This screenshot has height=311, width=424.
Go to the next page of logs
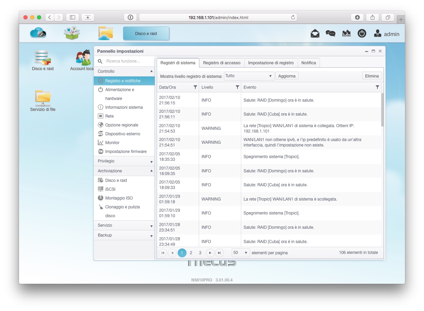click(210, 253)
